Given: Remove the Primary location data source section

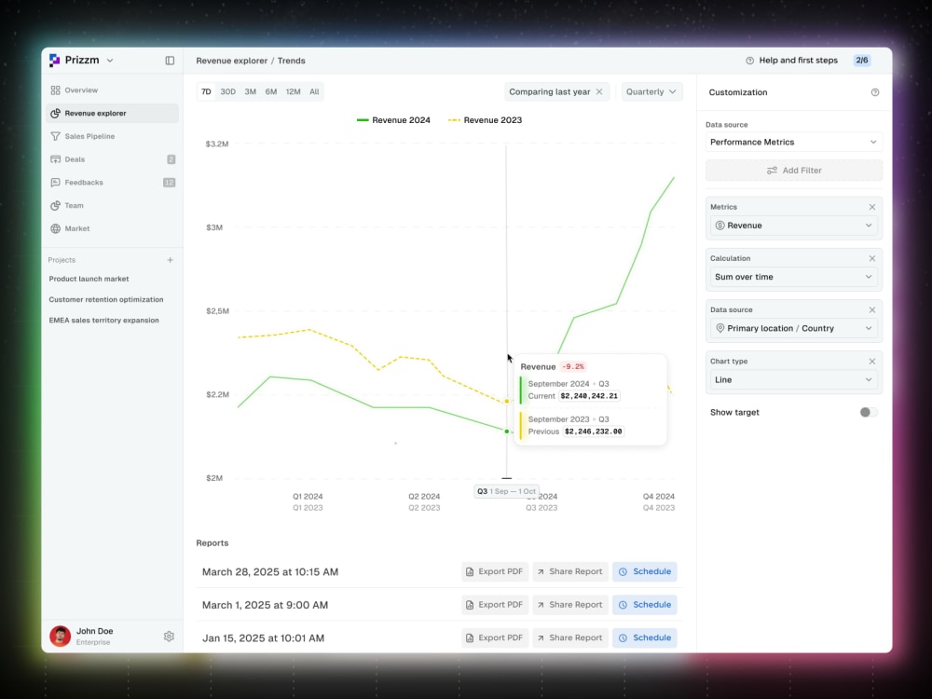Looking at the screenshot, I should tap(872, 309).
